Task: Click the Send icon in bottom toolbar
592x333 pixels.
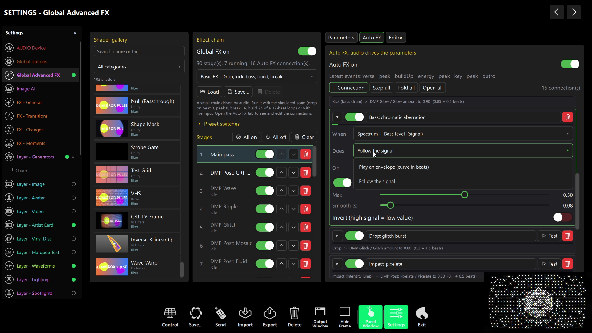Action: (x=220, y=317)
